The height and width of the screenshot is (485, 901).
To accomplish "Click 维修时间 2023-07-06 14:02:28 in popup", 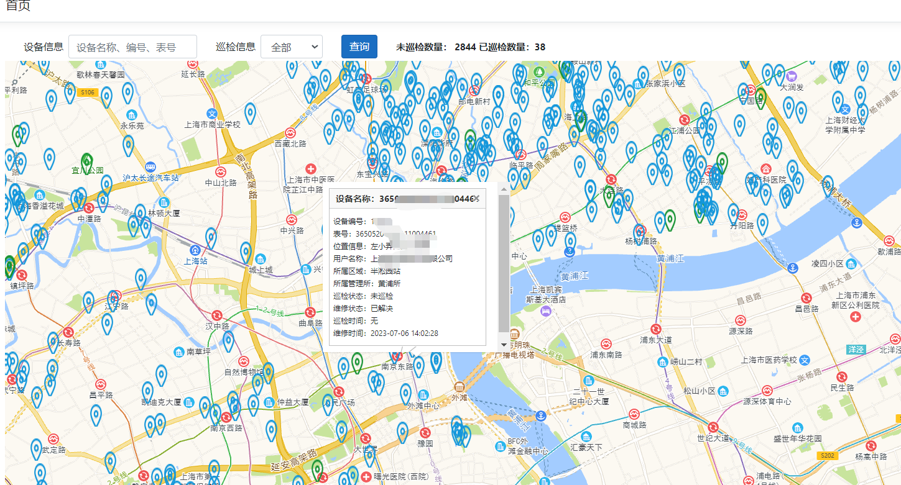I will coord(386,333).
